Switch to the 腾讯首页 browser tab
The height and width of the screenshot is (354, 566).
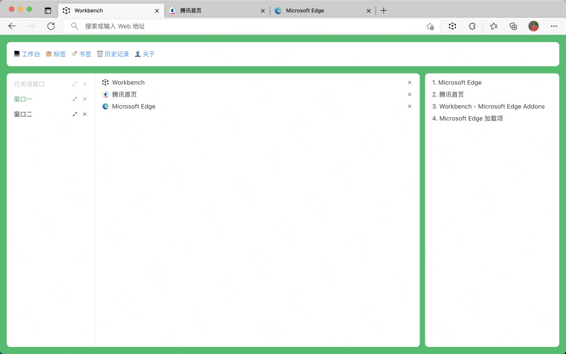pyautogui.click(x=217, y=11)
